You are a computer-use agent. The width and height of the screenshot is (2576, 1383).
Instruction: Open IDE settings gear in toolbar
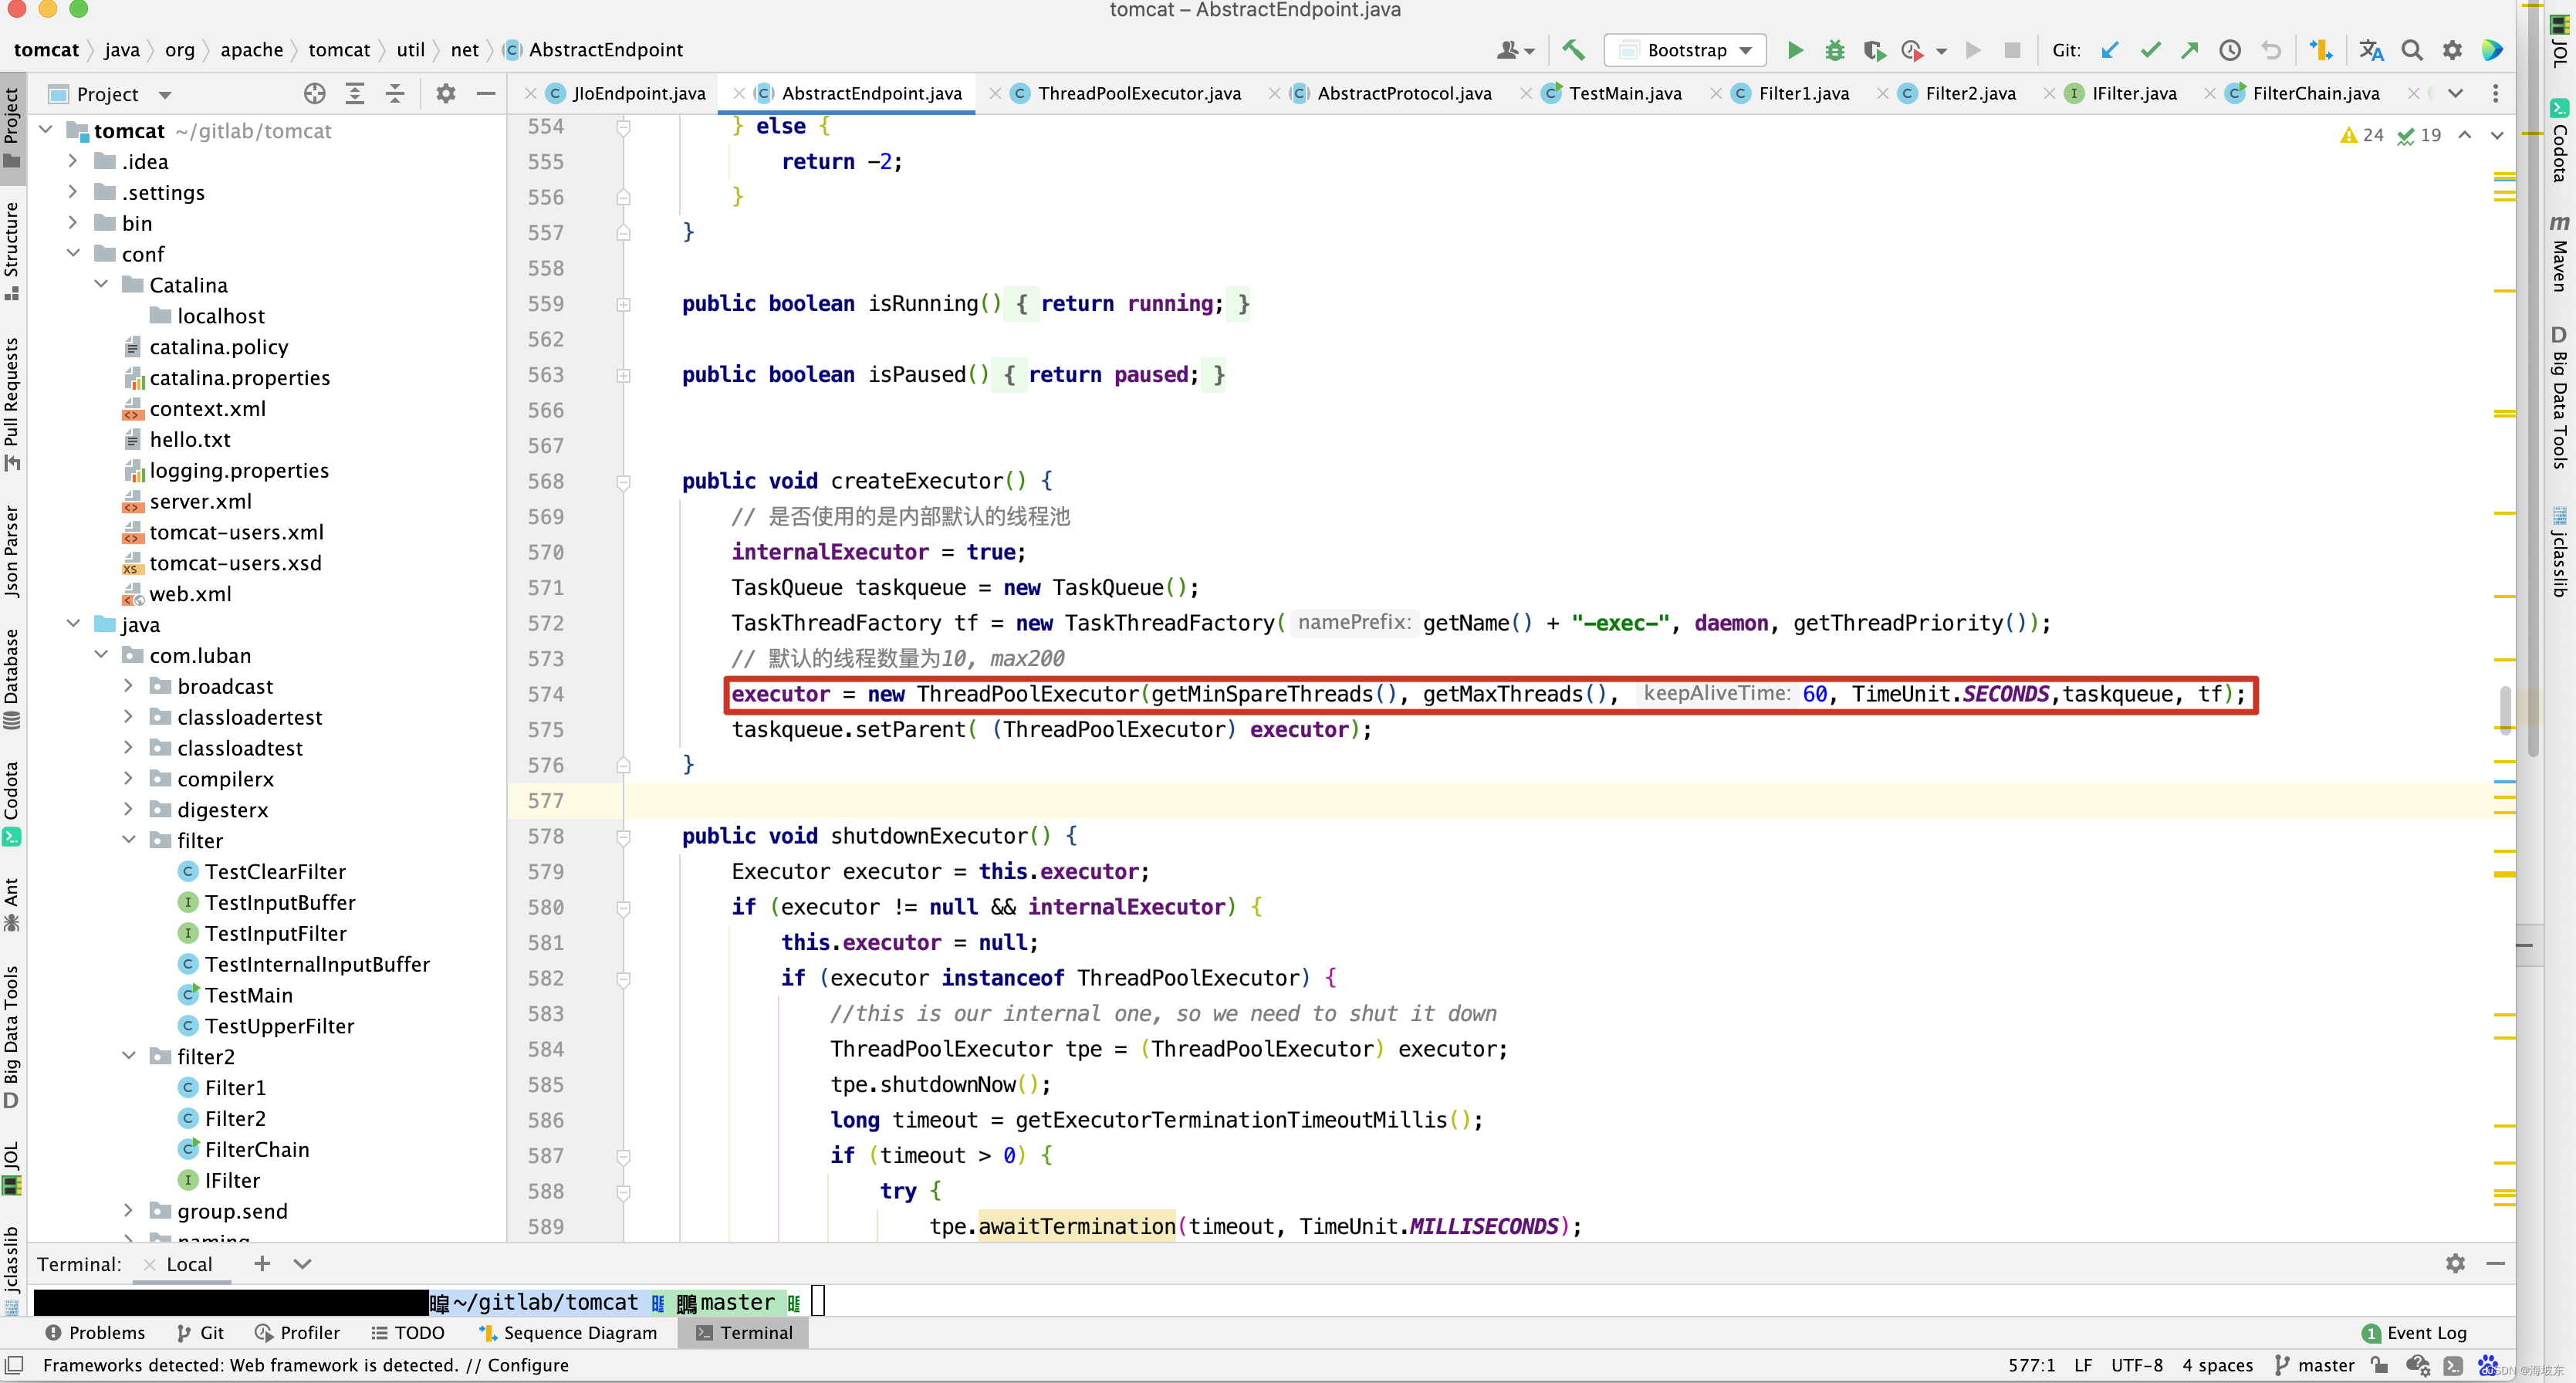point(2452,50)
